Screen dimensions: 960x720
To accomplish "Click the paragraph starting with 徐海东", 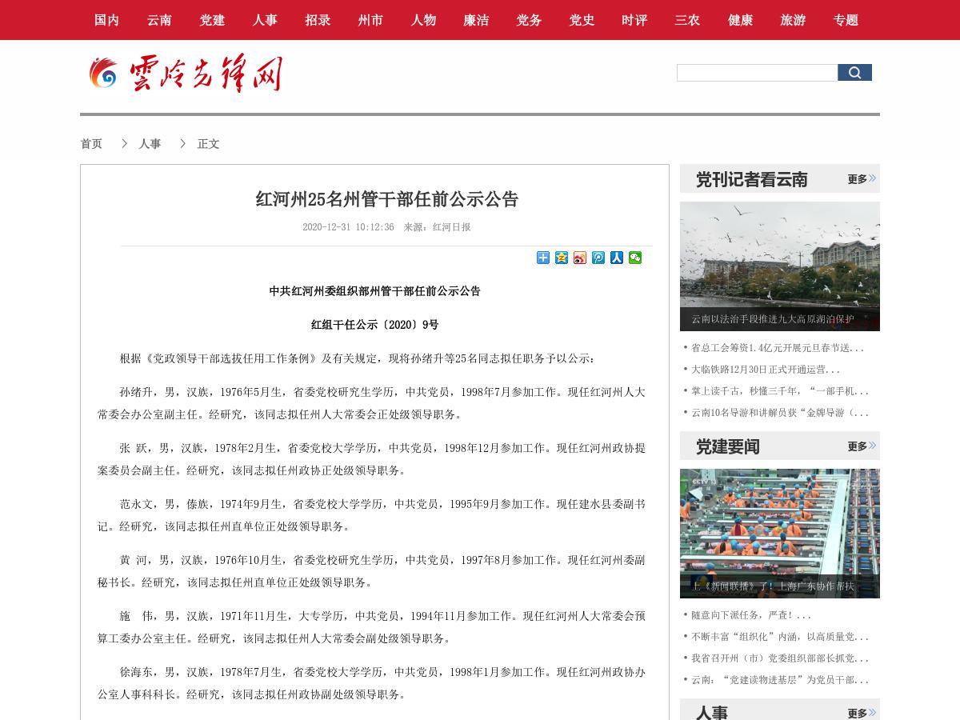I will [x=371, y=683].
